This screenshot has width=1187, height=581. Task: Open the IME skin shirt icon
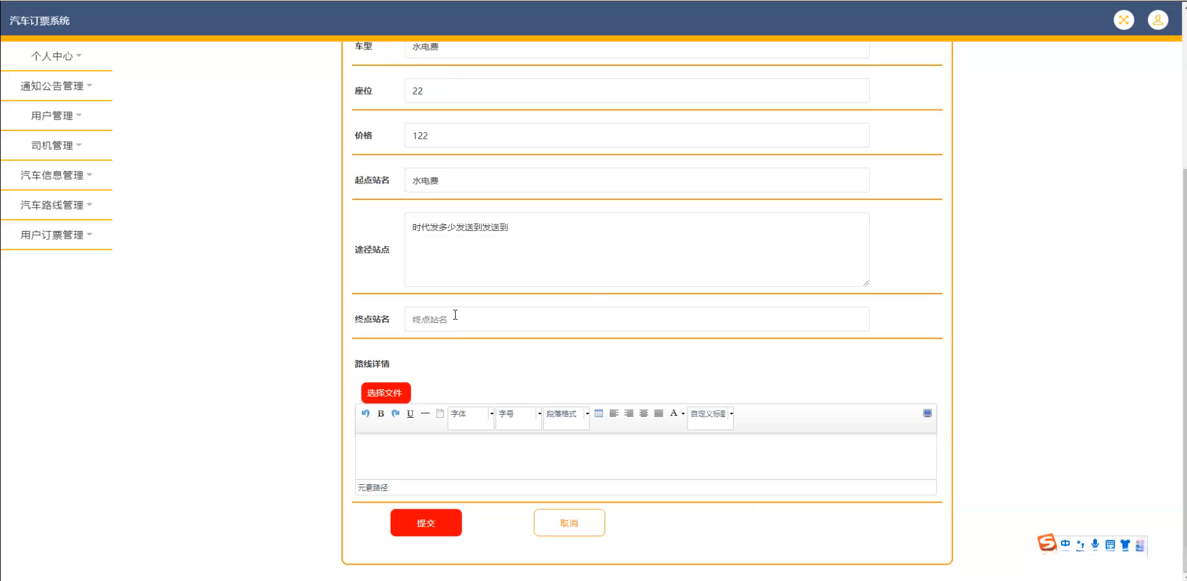coord(1125,545)
